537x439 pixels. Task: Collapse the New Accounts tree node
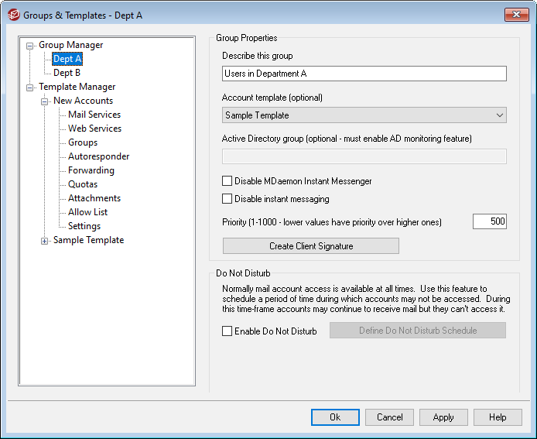[45, 101]
